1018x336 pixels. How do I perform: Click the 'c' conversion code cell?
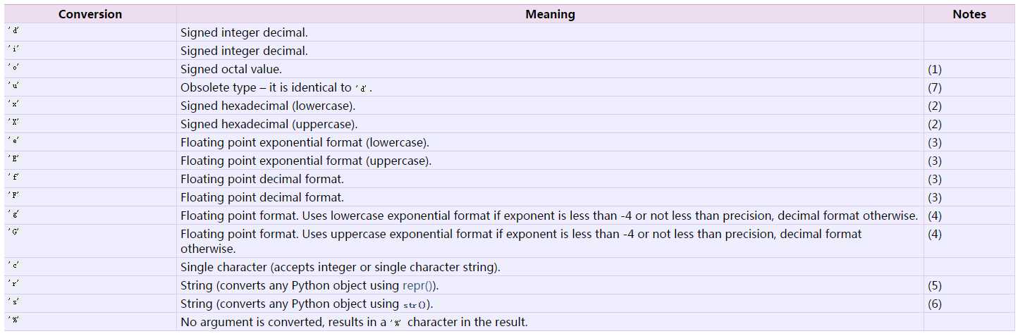tap(13, 267)
